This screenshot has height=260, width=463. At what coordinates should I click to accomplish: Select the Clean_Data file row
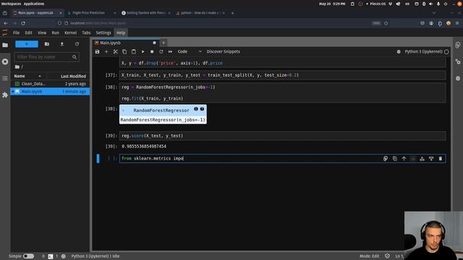[50, 84]
